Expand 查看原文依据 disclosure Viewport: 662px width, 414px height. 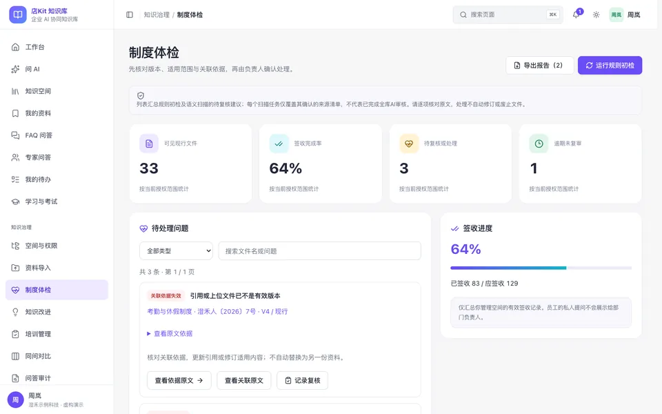pyautogui.click(x=170, y=334)
